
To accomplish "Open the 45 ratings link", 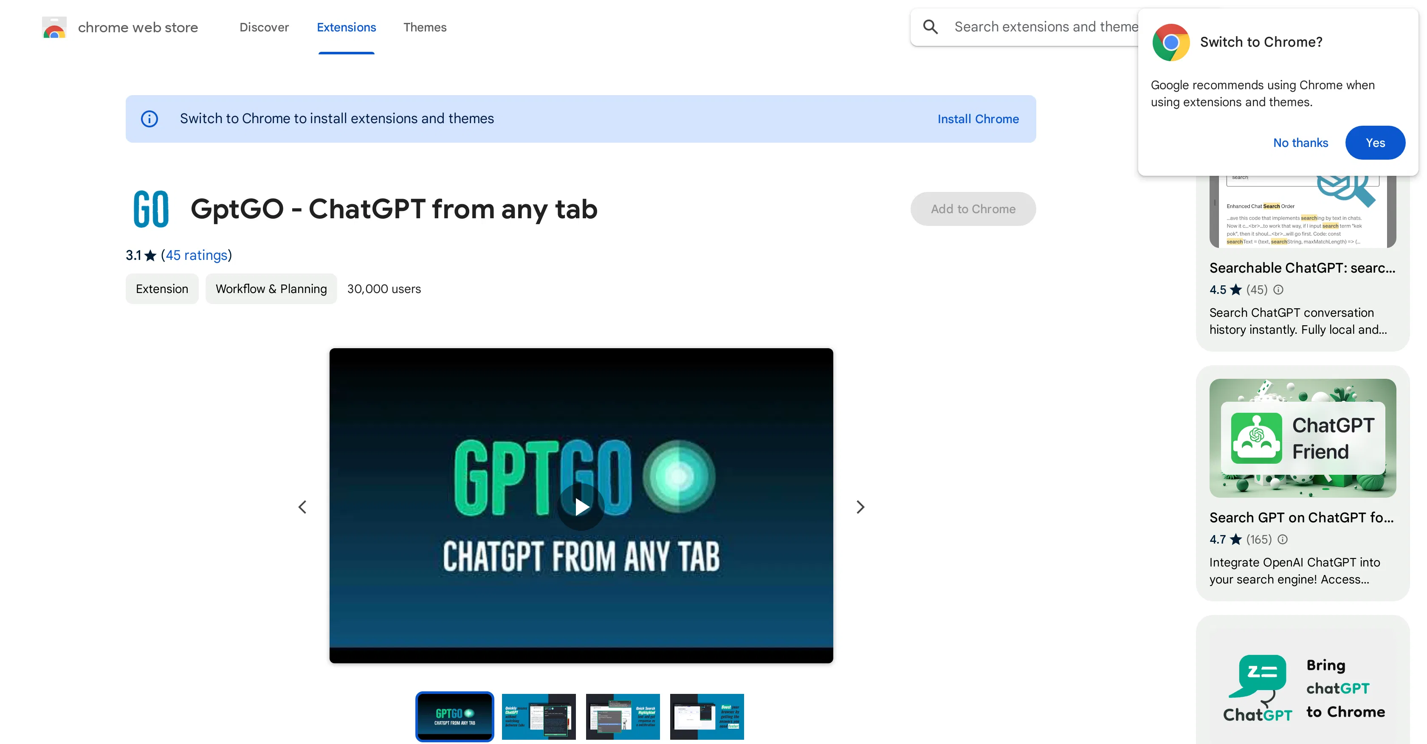I will click(x=196, y=255).
